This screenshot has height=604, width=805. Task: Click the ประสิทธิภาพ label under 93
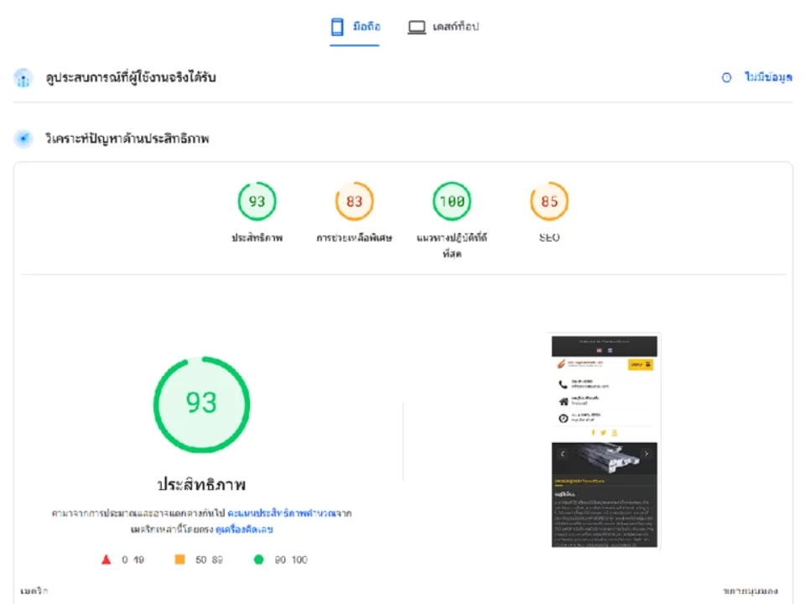click(257, 237)
